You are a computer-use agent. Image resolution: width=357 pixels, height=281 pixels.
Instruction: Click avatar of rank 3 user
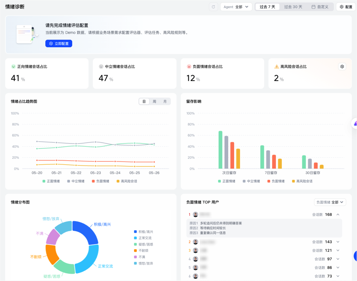(196, 250)
